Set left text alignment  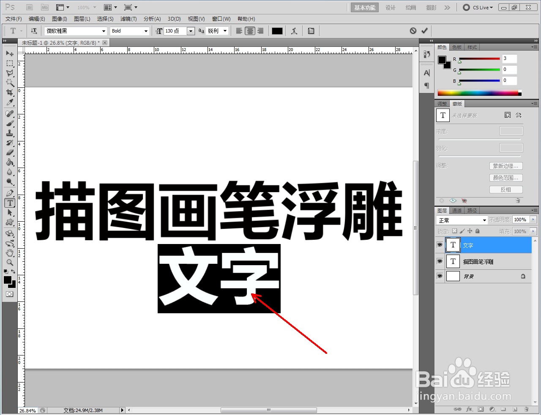239,31
